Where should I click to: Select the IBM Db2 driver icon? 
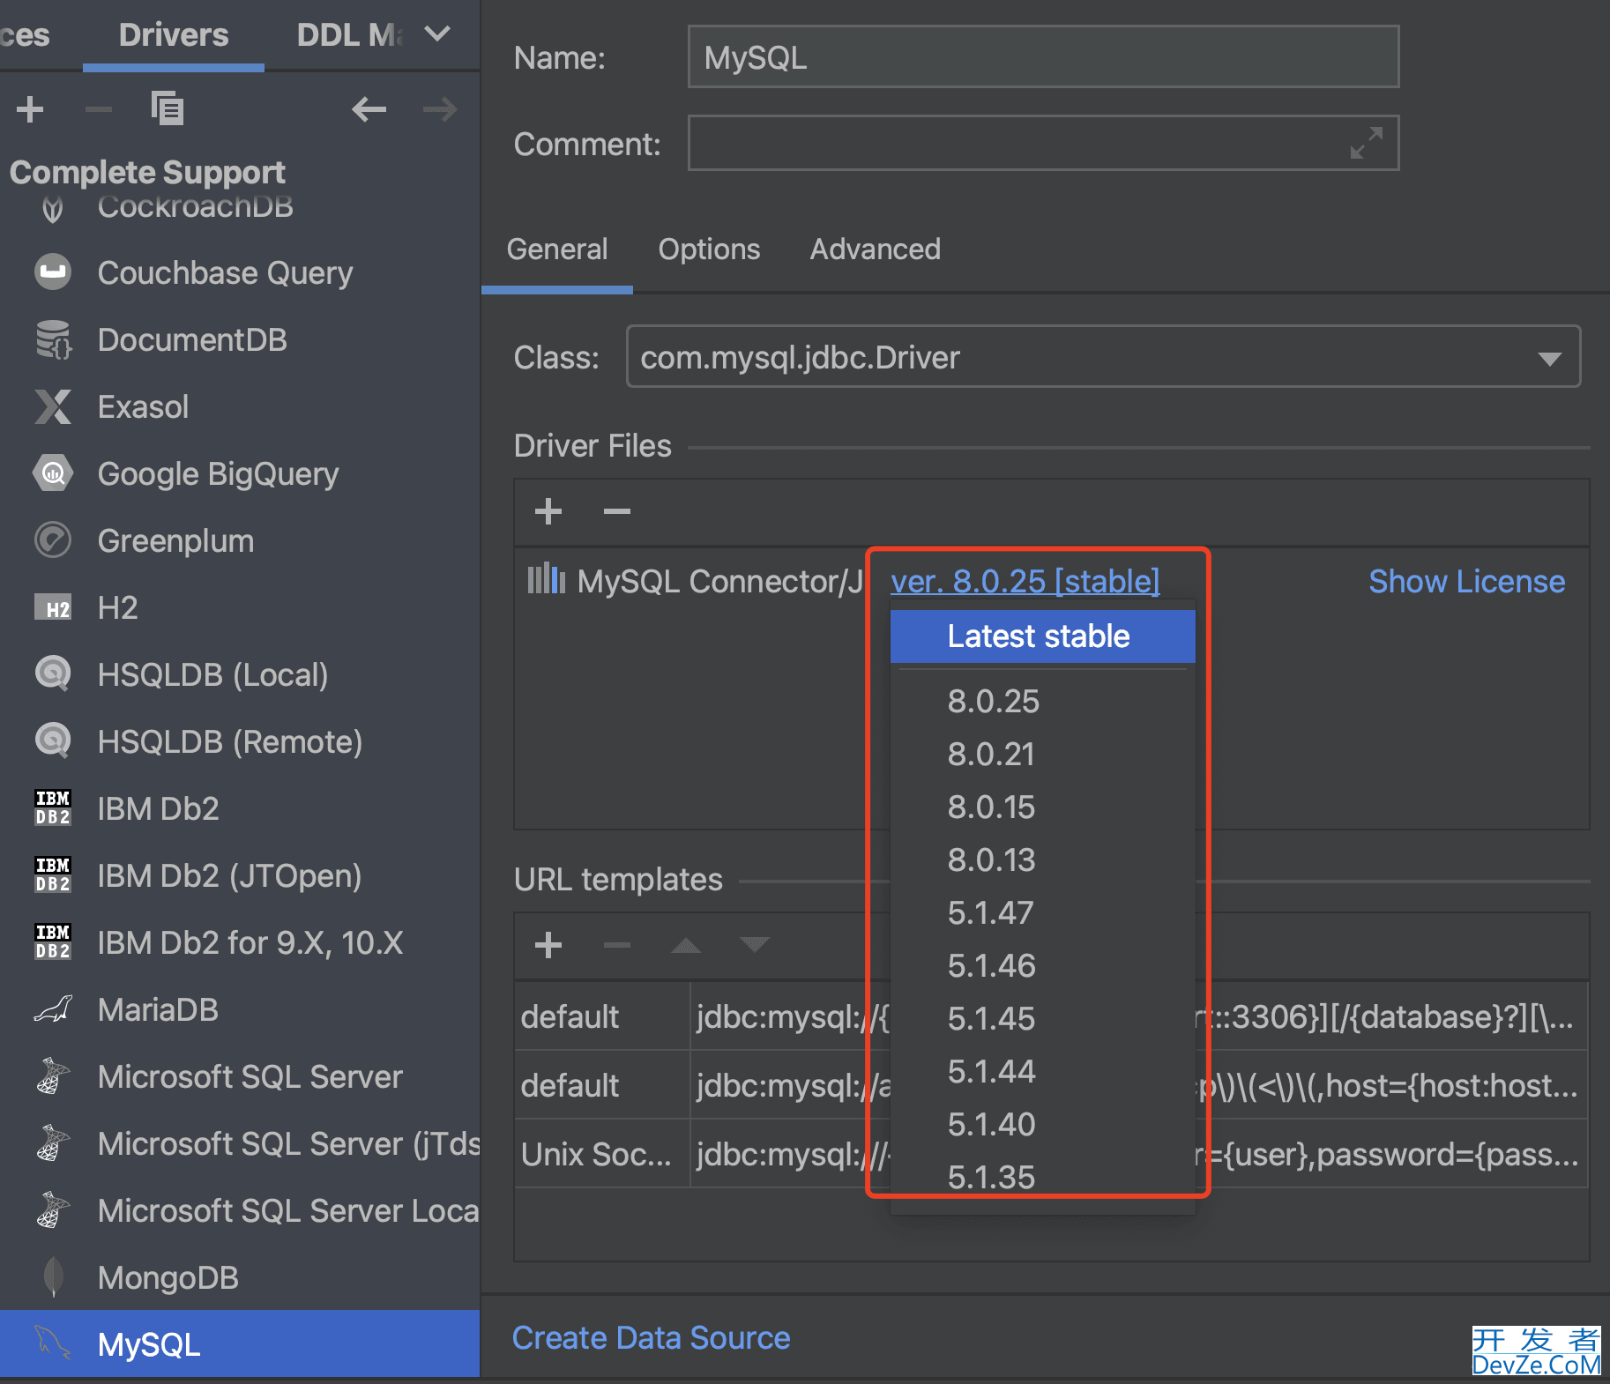point(53,808)
